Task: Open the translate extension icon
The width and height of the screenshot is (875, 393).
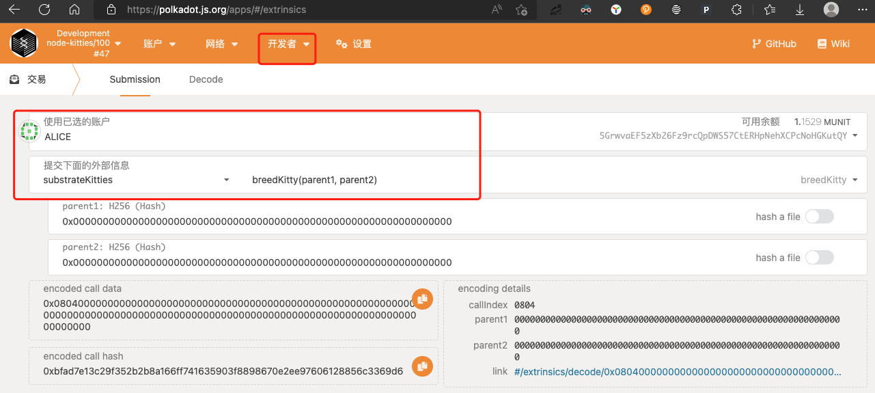Action: [556, 10]
